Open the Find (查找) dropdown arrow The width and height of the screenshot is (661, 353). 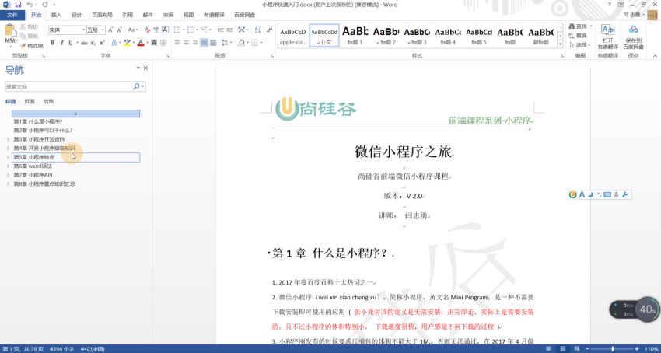click(590, 26)
